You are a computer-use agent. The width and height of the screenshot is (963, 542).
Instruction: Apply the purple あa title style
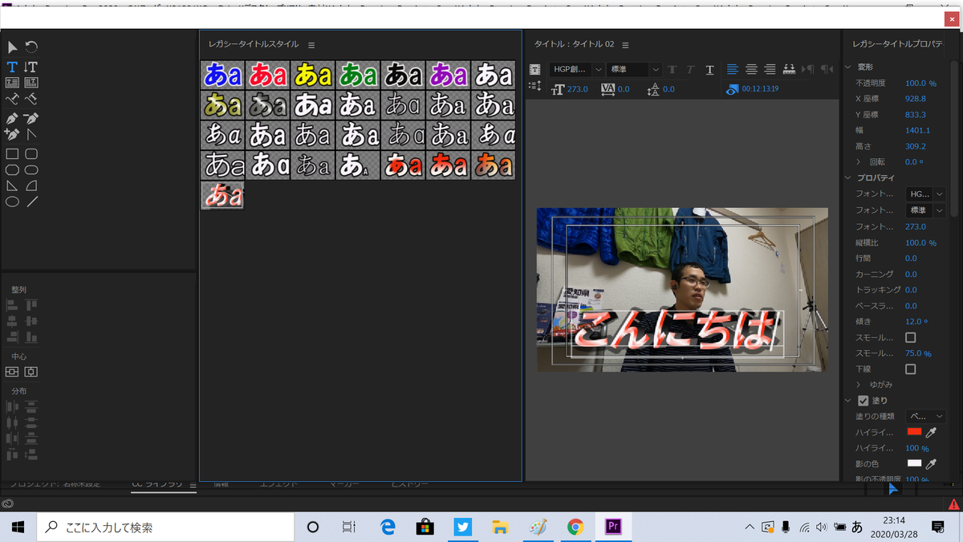pos(448,75)
